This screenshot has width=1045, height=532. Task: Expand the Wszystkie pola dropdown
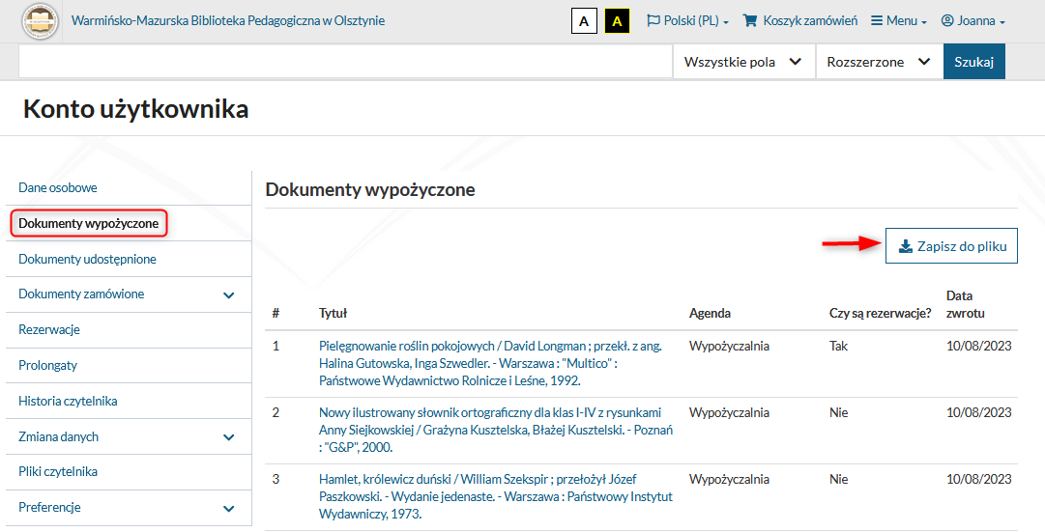pos(743,62)
